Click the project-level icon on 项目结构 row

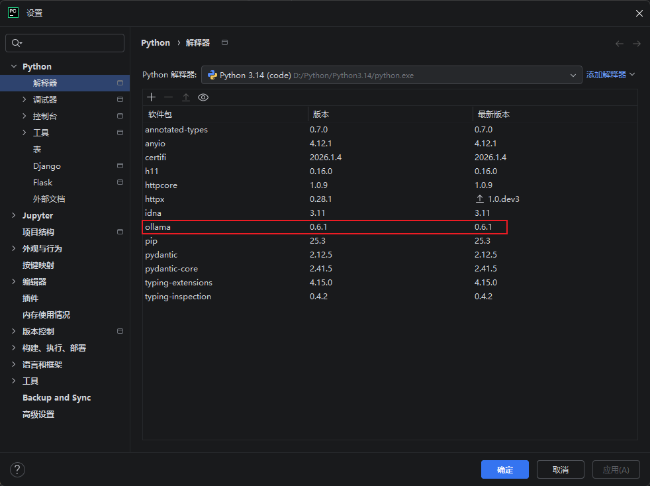click(120, 232)
